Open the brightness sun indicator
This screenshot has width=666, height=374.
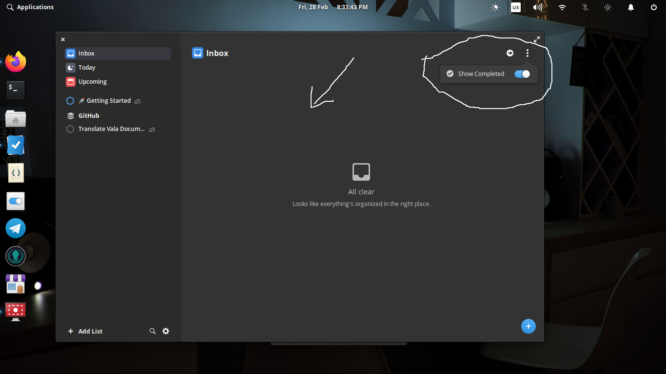pyautogui.click(x=607, y=7)
